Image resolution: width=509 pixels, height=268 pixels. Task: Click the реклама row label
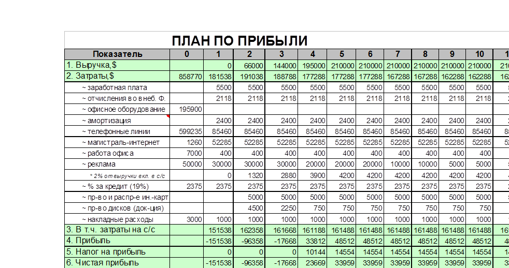pos(117,165)
